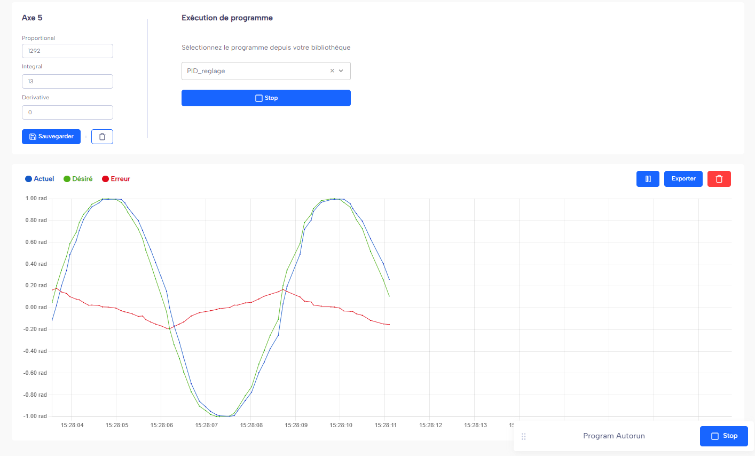Screen dimensions: 755x456
Task: Toggle the Désiré series in the legend
Action: tap(78, 179)
